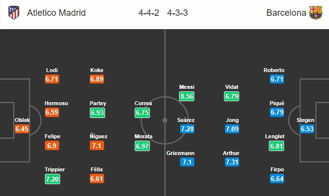
Task: Click the 4-4-2 formation label
Action: click(149, 13)
